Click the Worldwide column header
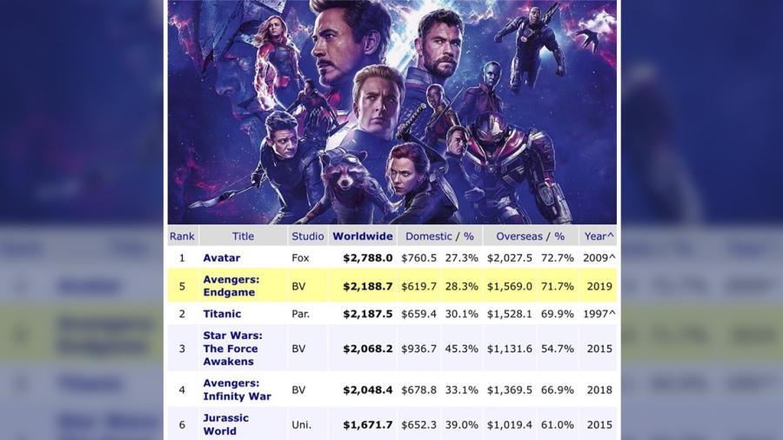Image resolution: width=783 pixels, height=440 pixels. [x=363, y=236]
